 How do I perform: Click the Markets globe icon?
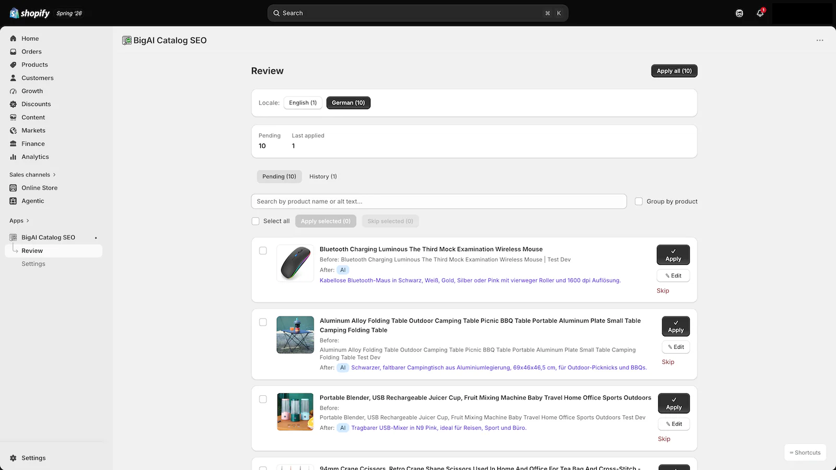13,131
